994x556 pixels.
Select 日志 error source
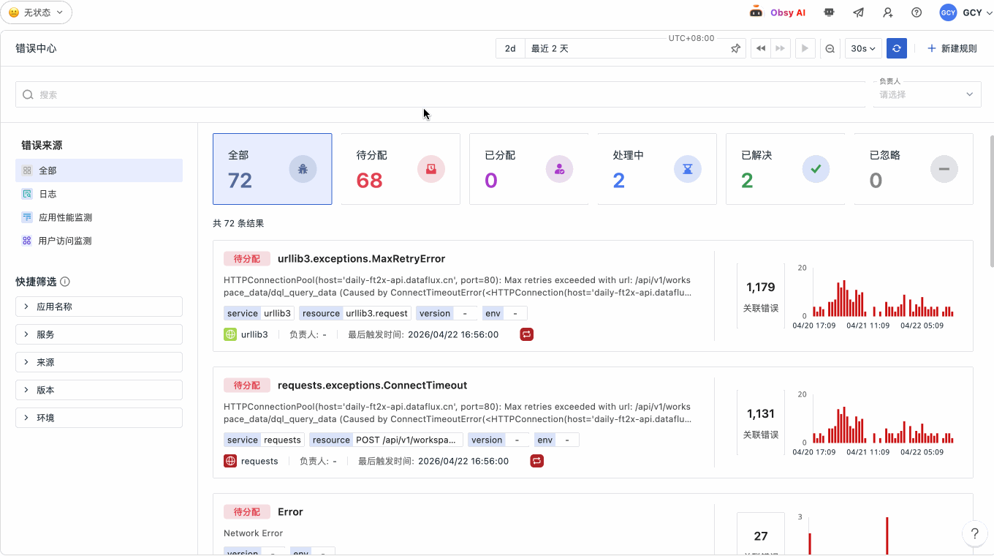[x=99, y=194]
